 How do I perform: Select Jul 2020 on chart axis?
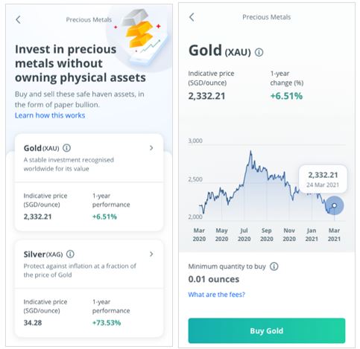[x=244, y=234]
